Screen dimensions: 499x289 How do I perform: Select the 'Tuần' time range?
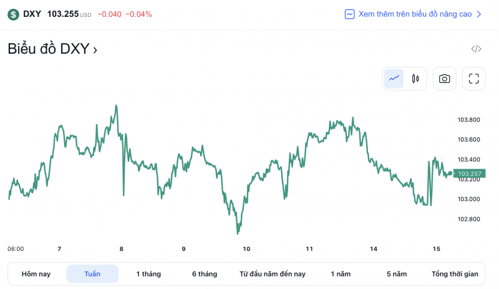pyautogui.click(x=92, y=274)
